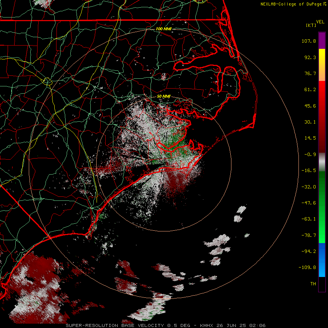Select the 61.2 velocity scale value
The width and height of the screenshot is (328, 328).
pos(310,90)
